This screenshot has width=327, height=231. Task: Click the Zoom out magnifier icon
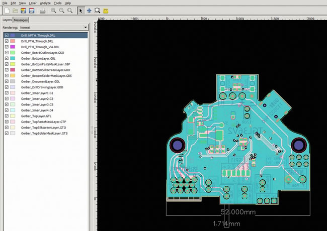(x=62, y=11)
